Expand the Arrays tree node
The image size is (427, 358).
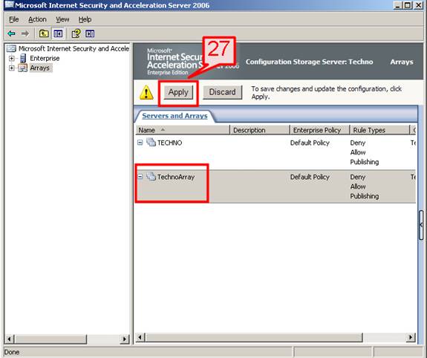tap(11, 68)
